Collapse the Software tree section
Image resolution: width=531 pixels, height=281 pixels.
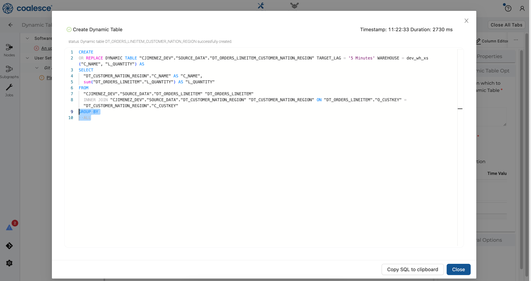pyautogui.click(x=27, y=38)
